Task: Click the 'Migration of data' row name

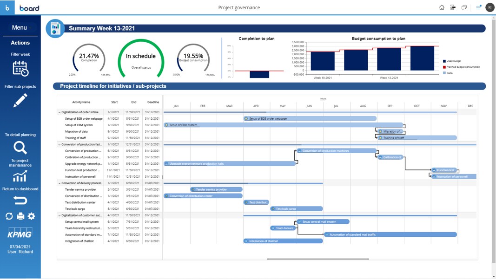Action: pos(76,131)
